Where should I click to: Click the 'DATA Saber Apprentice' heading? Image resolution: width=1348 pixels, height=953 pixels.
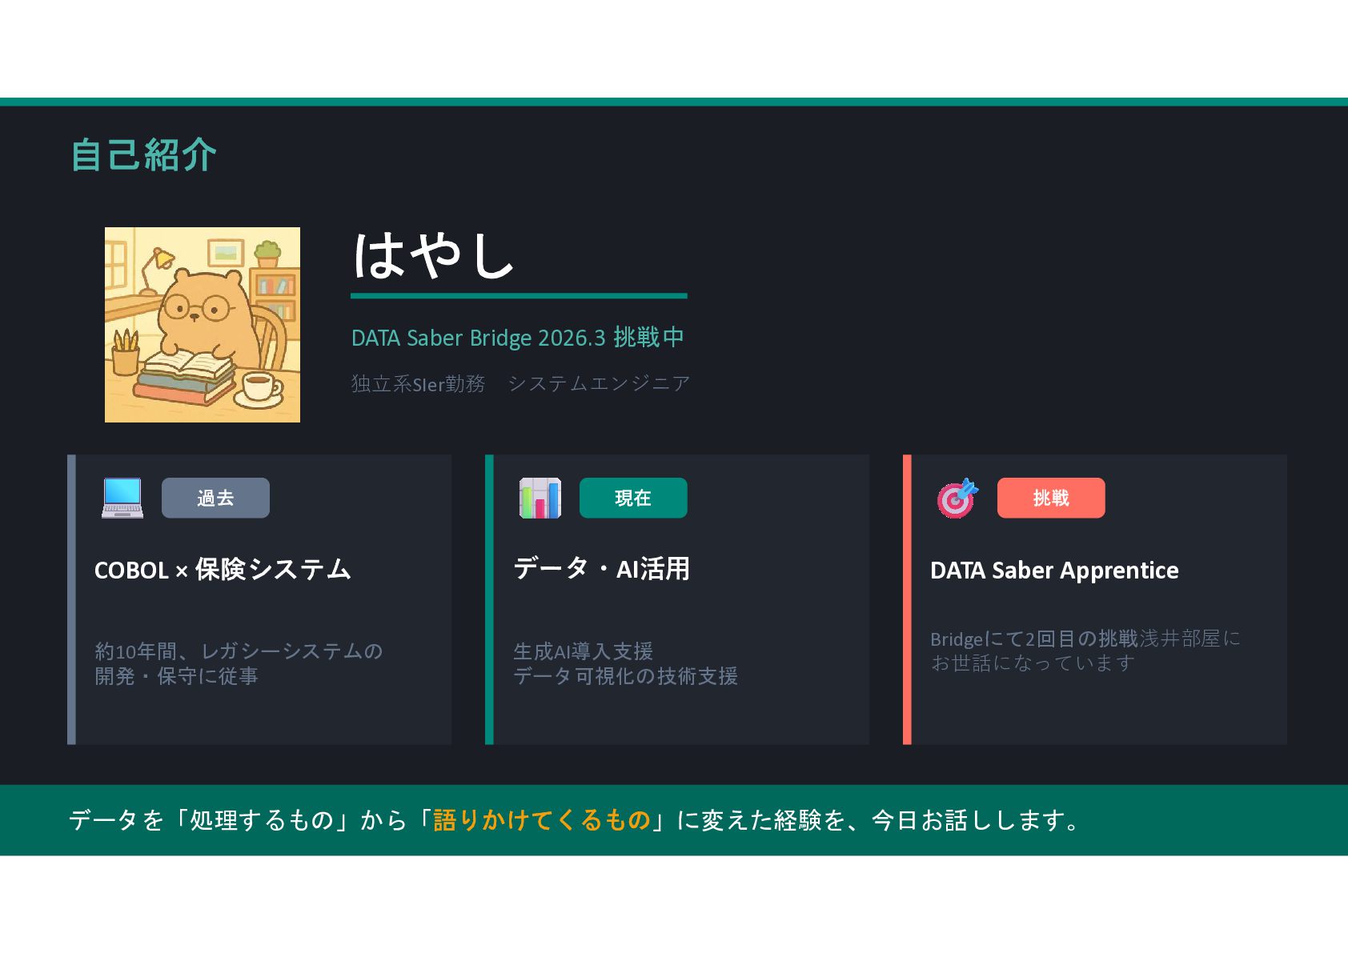click(1054, 571)
